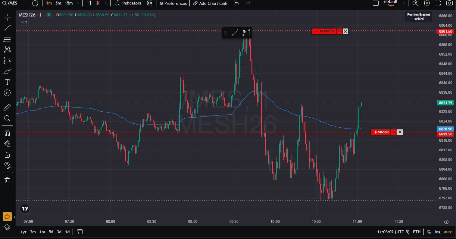Switch to the 5m timeframe
Image resolution: width=456 pixels, height=239 pixels.
click(58, 3)
